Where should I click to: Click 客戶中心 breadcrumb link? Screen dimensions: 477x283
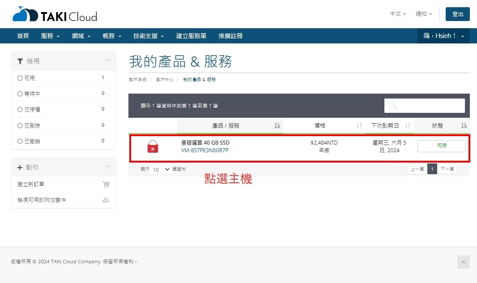(x=165, y=79)
